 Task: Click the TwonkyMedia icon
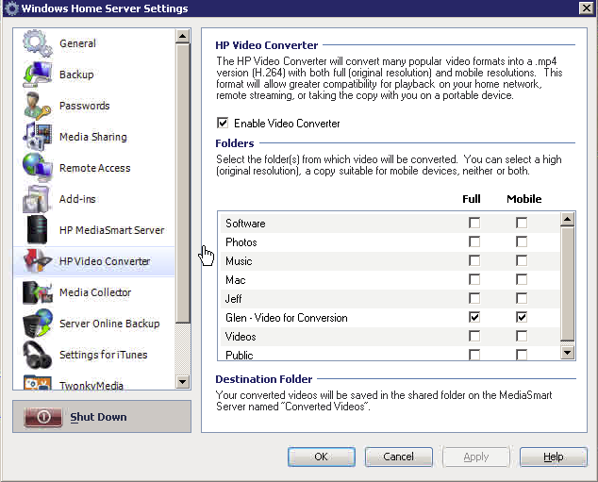[37, 383]
